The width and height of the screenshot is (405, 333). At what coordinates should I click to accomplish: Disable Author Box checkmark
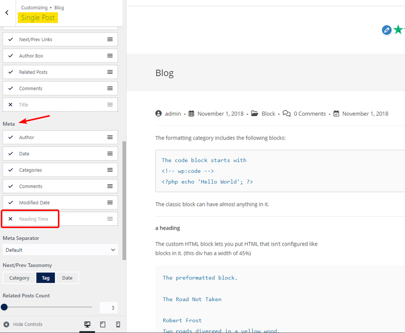(10, 55)
